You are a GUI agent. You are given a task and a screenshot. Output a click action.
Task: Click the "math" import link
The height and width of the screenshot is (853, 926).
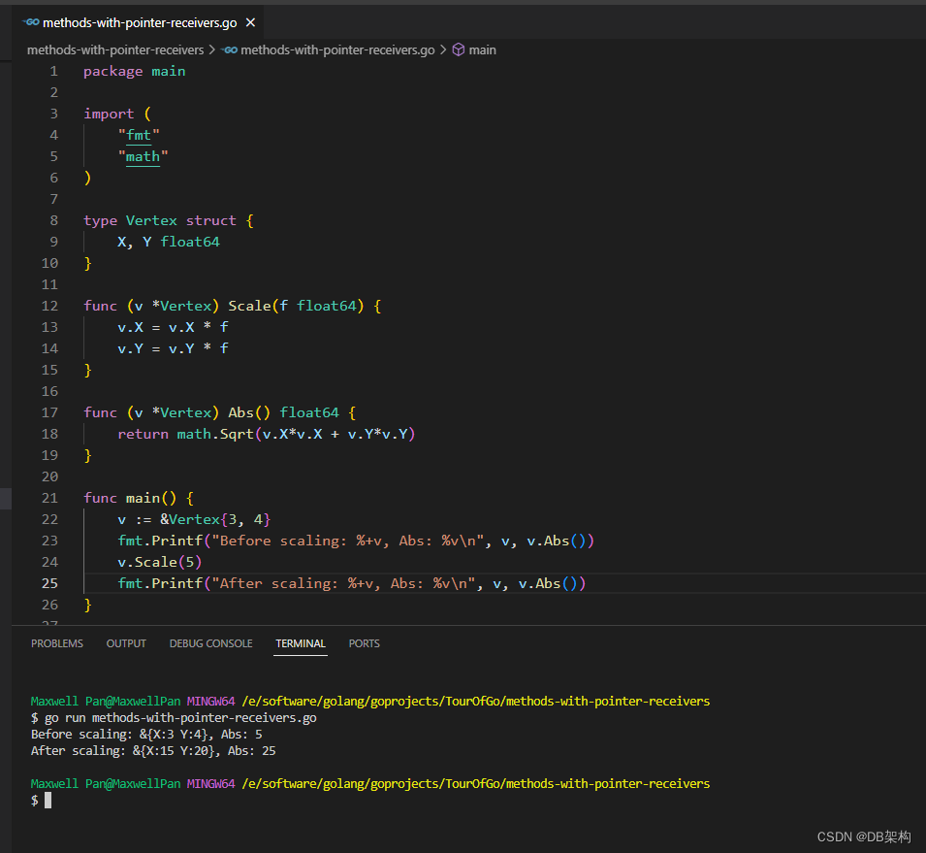[143, 156]
